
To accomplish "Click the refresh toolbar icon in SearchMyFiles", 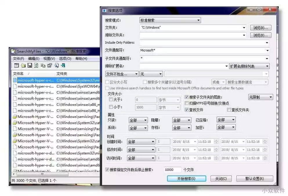I will pos(36,65).
